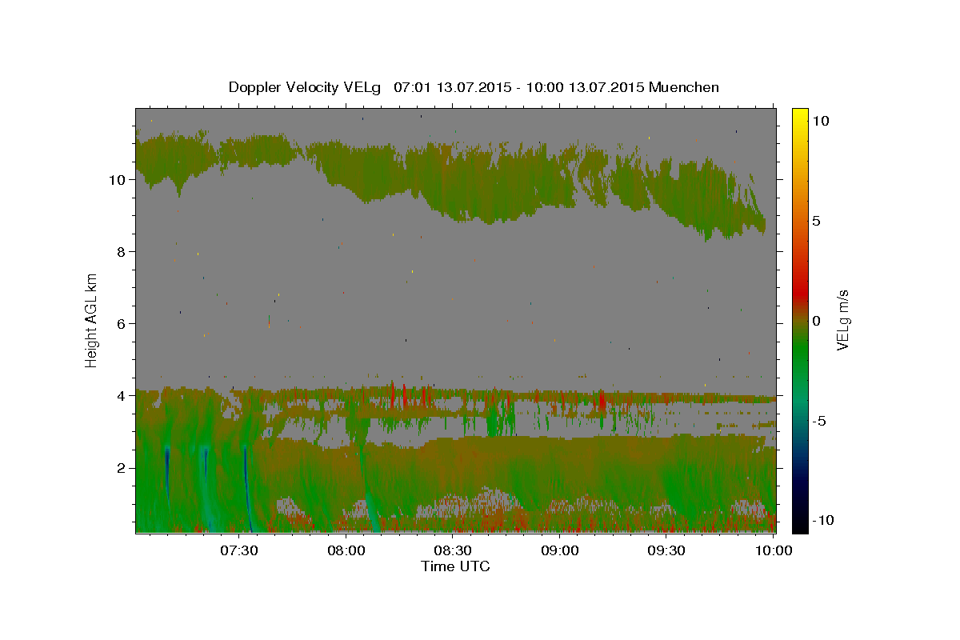The image size is (960, 640).
Task: Click the colorbar value '0'
Action: (816, 321)
